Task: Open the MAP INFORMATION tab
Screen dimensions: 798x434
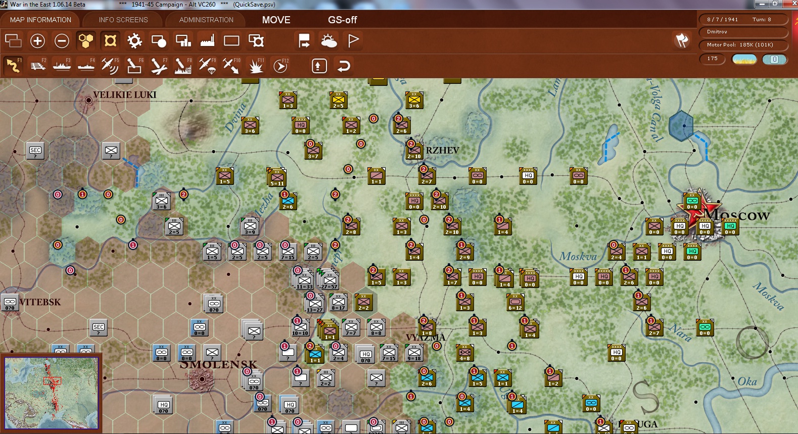Action: coord(40,20)
